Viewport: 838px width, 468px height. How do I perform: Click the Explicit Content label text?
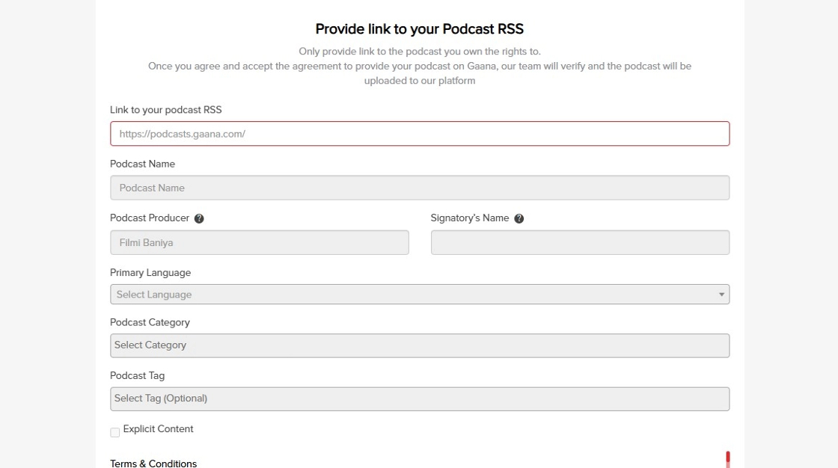click(x=158, y=429)
